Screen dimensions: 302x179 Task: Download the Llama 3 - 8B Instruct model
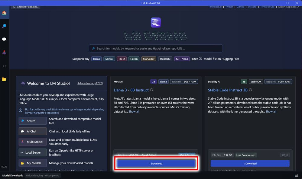156,163
